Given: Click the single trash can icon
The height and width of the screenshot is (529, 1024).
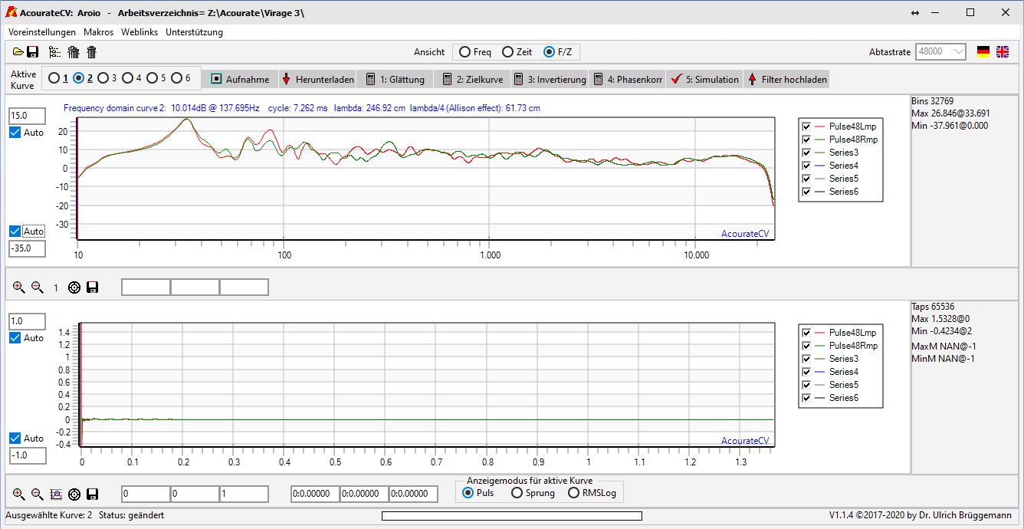Looking at the screenshot, I should click(91, 52).
